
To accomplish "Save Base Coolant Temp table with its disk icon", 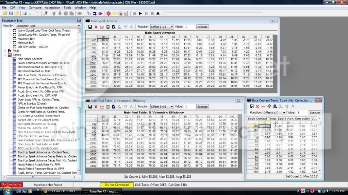I will point(252,106).
